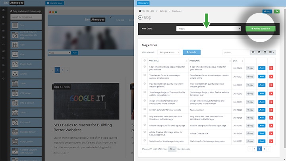The height and width of the screenshot is (161, 286).
Task: Copy the custom background CMS login entry
Action: (x=250, y=126)
